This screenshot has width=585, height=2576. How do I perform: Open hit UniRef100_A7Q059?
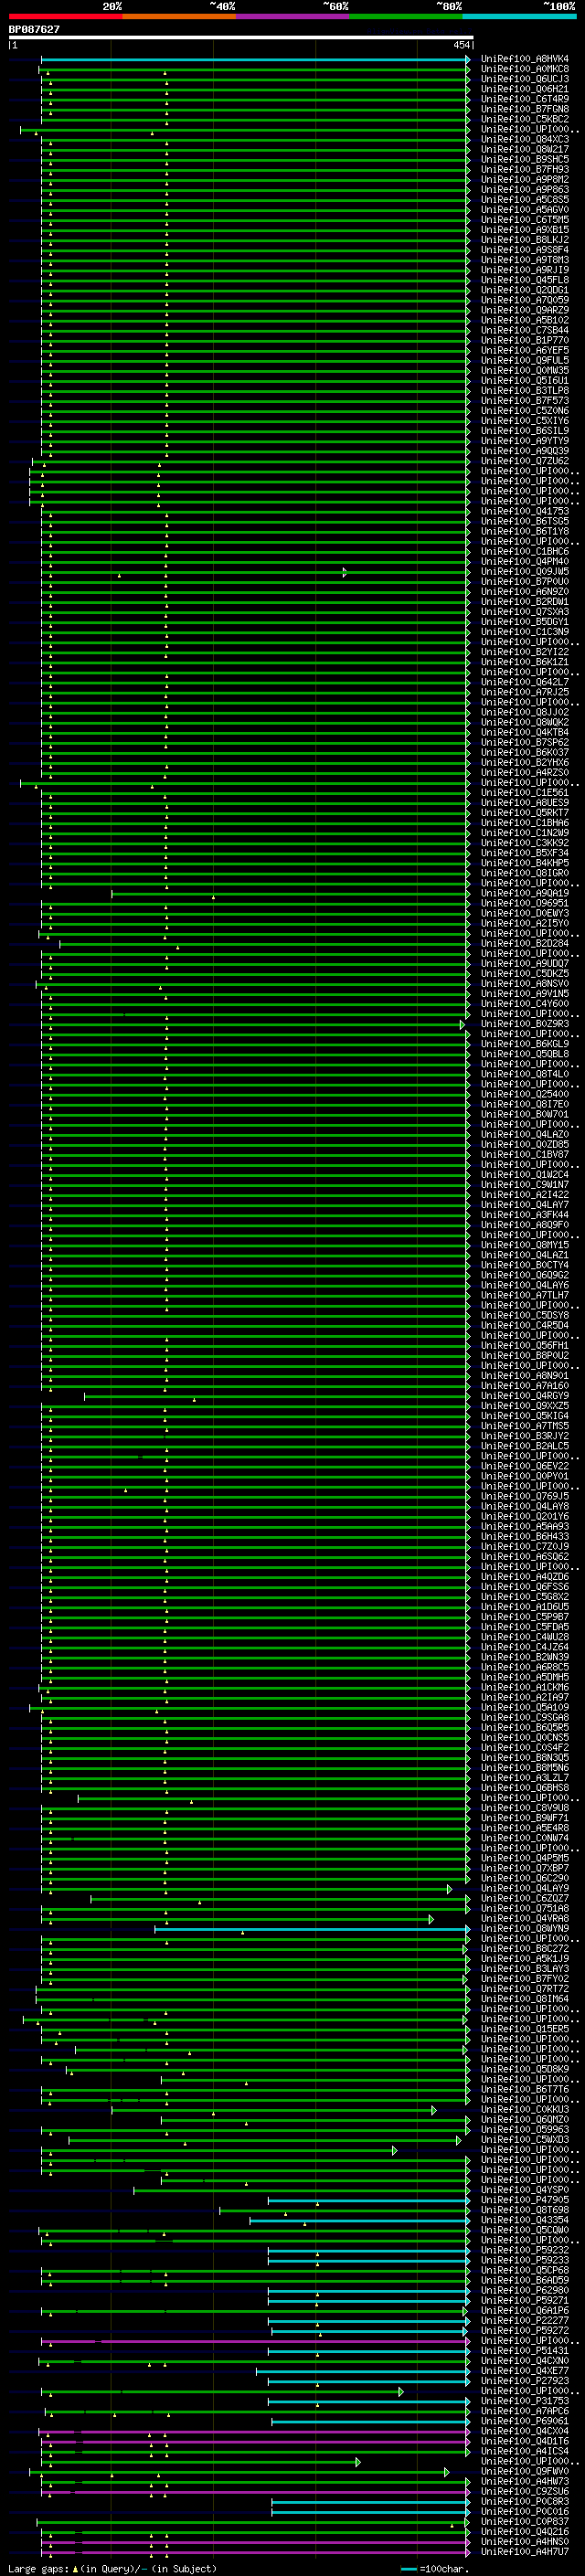pyautogui.click(x=524, y=300)
